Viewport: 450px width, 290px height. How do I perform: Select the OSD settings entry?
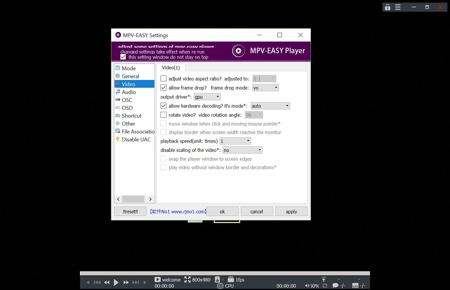click(127, 108)
